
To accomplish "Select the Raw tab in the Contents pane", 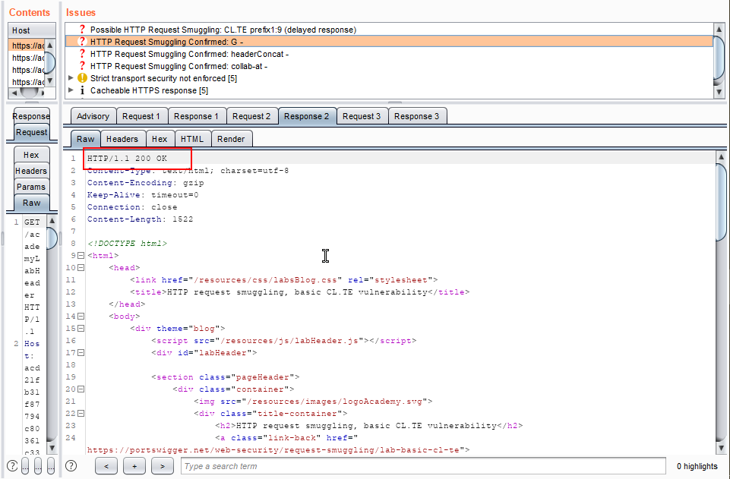I will click(x=31, y=203).
